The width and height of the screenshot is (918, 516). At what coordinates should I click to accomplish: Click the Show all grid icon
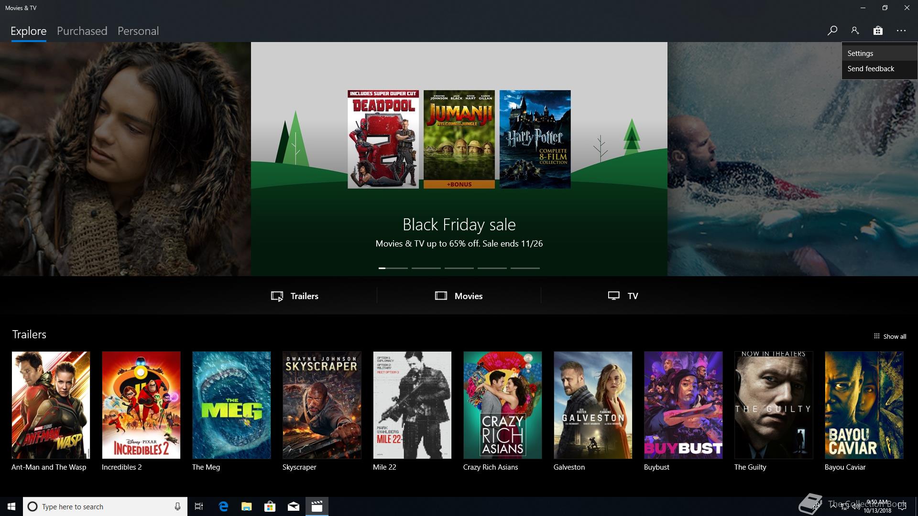(x=876, y=336)
